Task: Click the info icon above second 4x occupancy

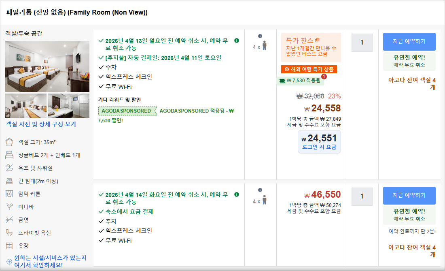Action: coord(260,190)
